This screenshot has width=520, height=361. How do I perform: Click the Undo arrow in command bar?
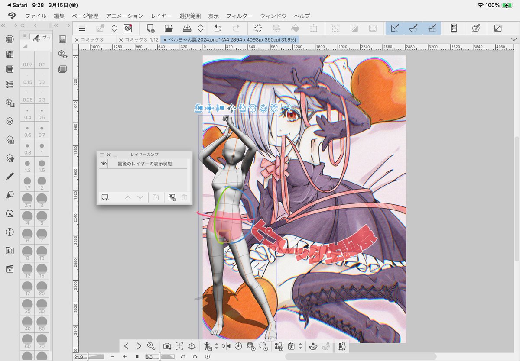pos(218,28)
